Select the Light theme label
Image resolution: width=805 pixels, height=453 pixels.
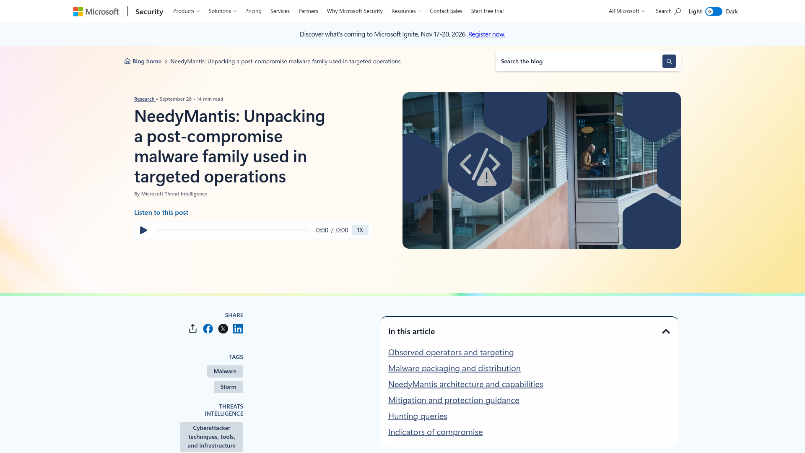[x=695, y=11]
